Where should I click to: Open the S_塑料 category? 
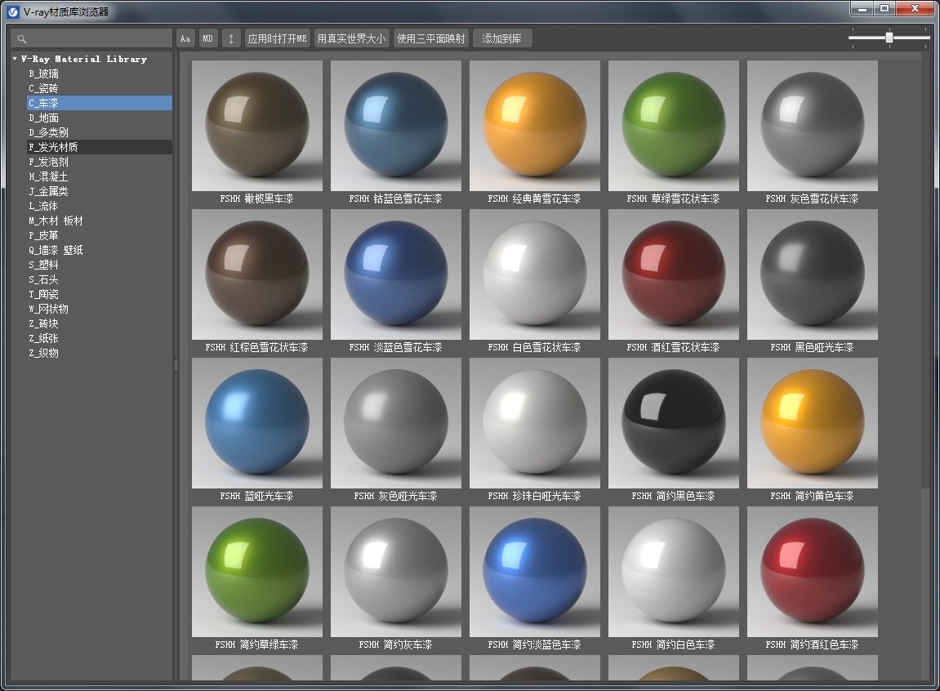tap(44, 265)
